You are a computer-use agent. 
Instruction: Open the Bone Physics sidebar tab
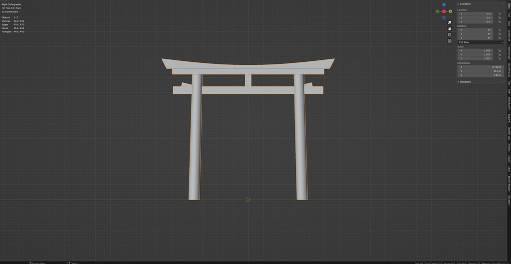click(x=509, y=70)
